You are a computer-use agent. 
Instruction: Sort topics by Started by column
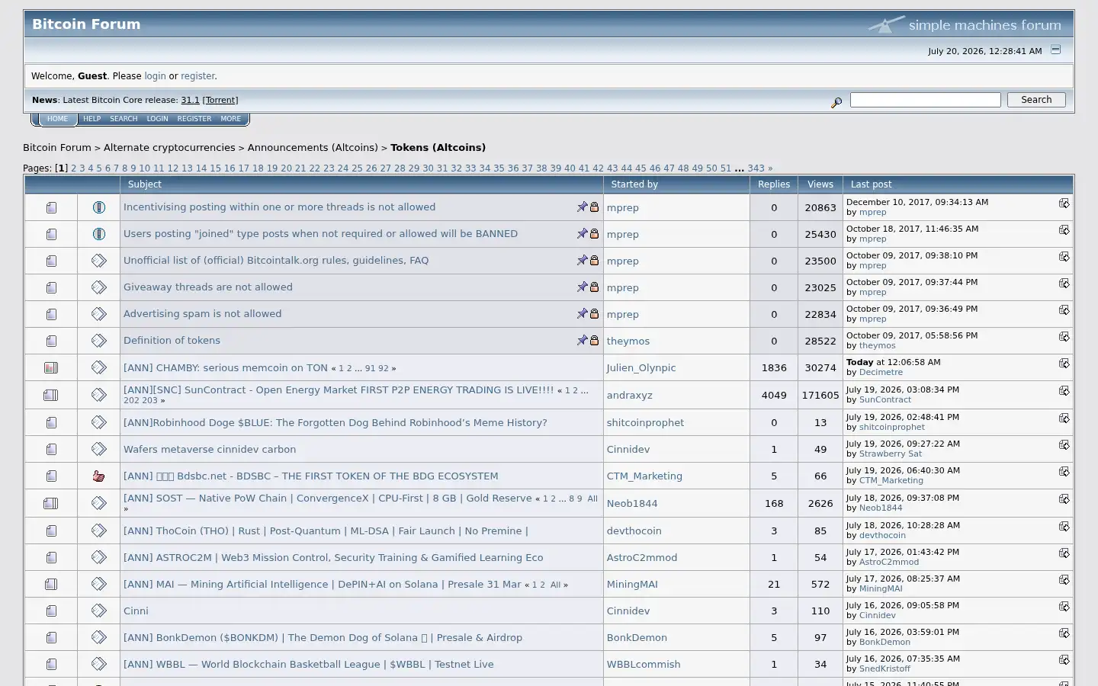(634, 184)
